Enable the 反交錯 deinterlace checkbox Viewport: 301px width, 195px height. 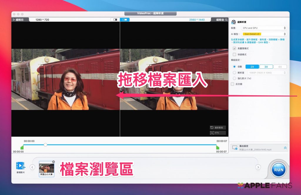[233, 84]
